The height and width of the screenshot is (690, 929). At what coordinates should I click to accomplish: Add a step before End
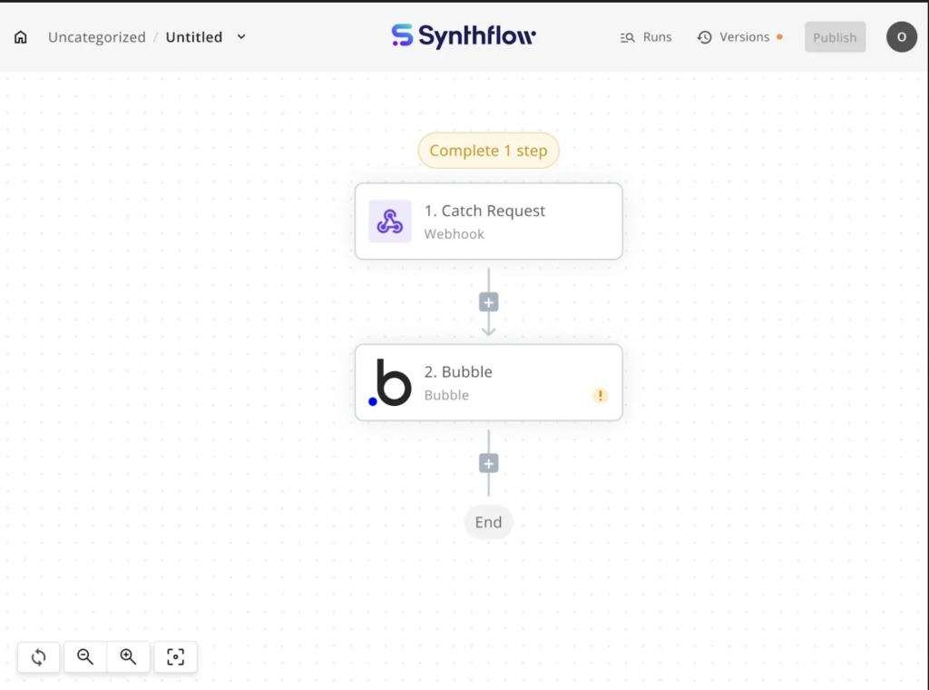[x=488, y=464]
